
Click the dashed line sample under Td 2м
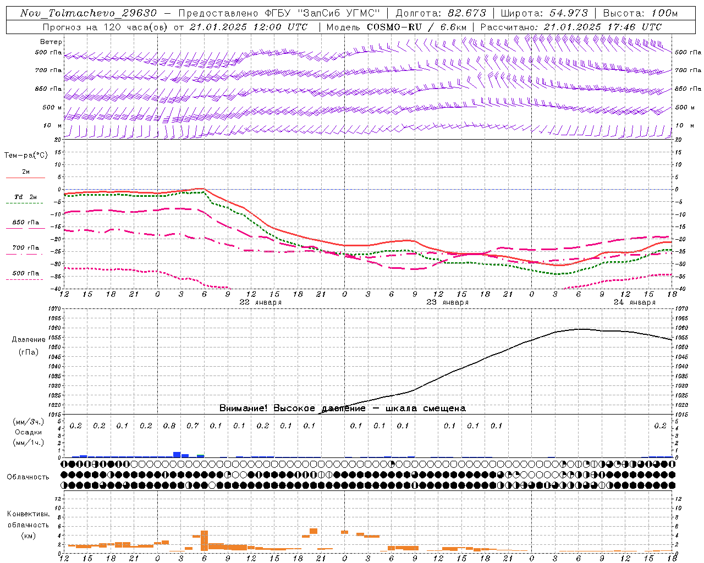[25, 203]
